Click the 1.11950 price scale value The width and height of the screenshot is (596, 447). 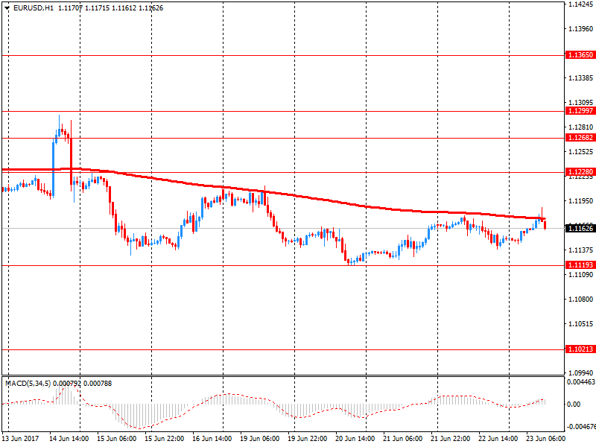(x=581, y=200)
